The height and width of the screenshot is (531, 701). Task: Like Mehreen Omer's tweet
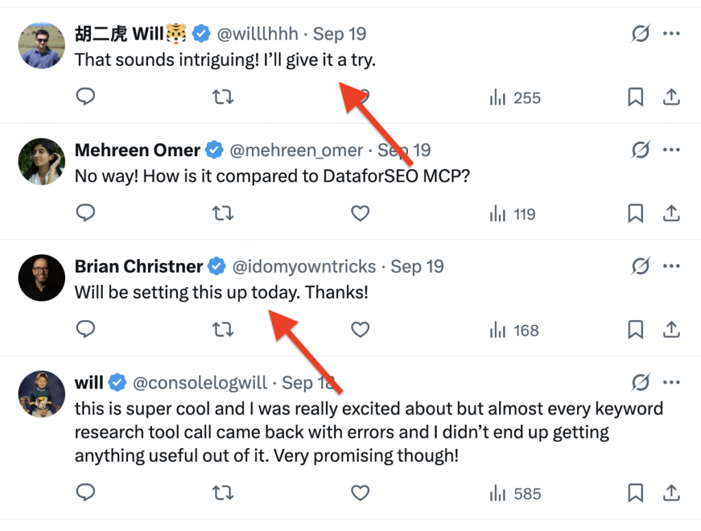360,214
